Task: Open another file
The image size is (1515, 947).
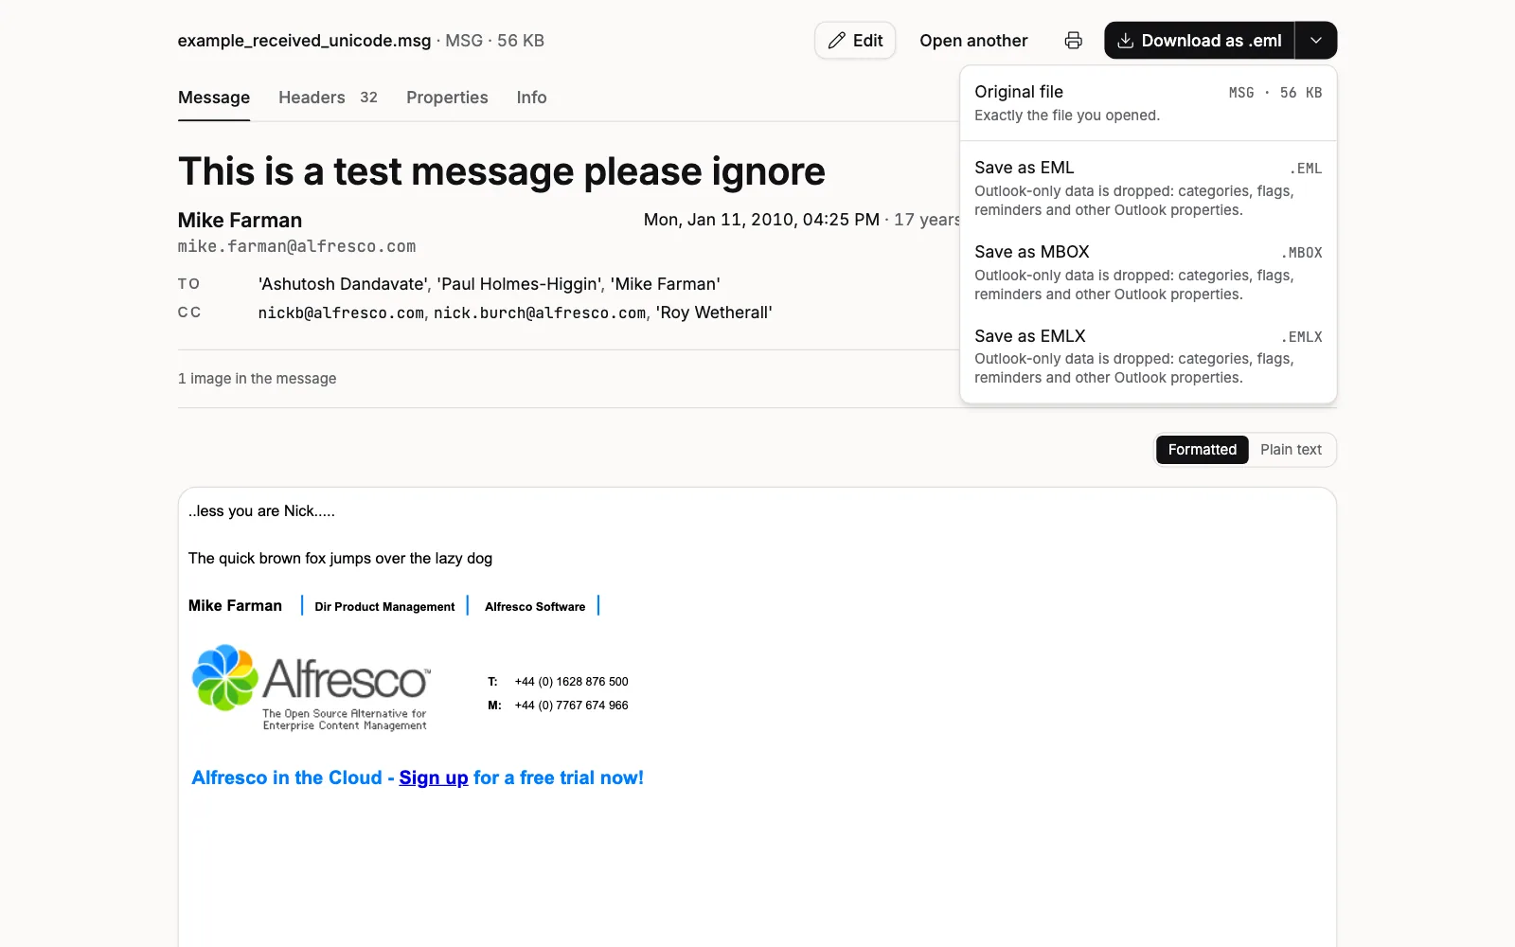Action: click(973, 41)
